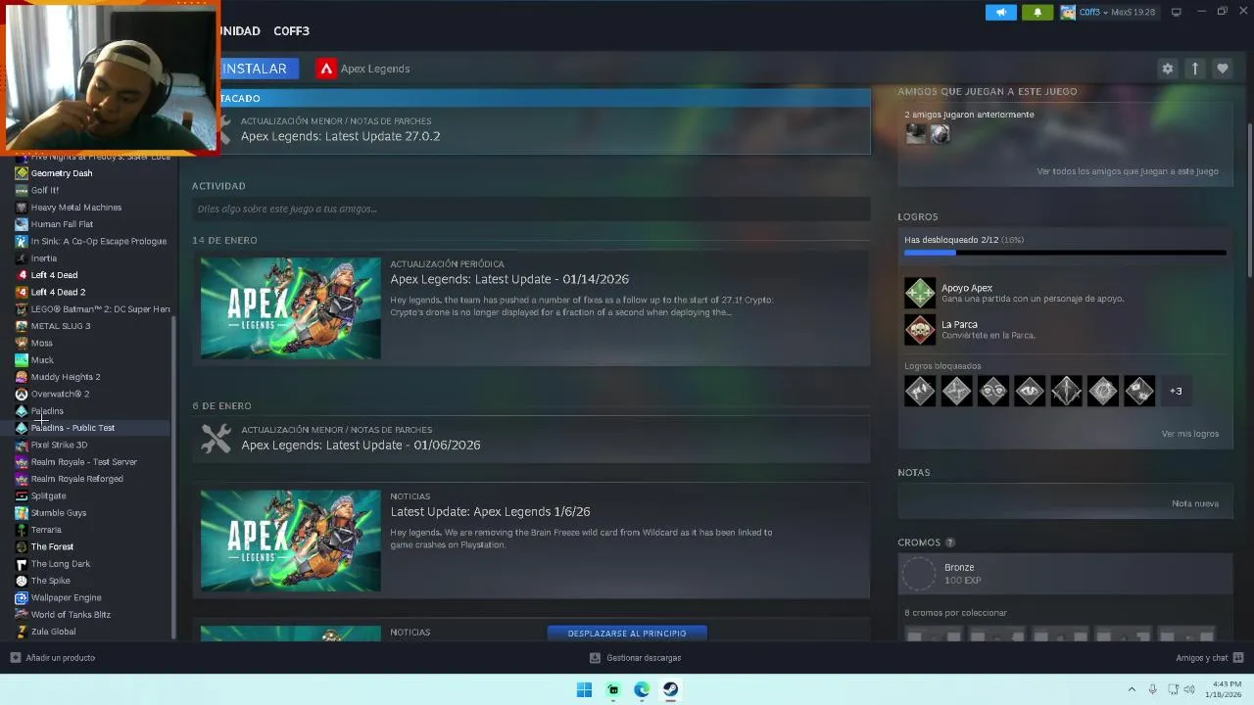Select Heavy Metal Machines in the library
Image resolution: width=1254 pixels, height=705 pixels.
[76, 208]
